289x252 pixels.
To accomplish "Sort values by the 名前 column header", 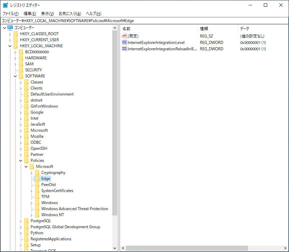I will coord(158,29).
